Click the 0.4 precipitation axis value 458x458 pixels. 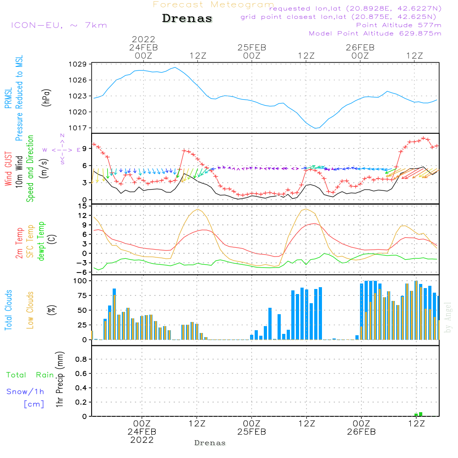(x=81, y=388)
